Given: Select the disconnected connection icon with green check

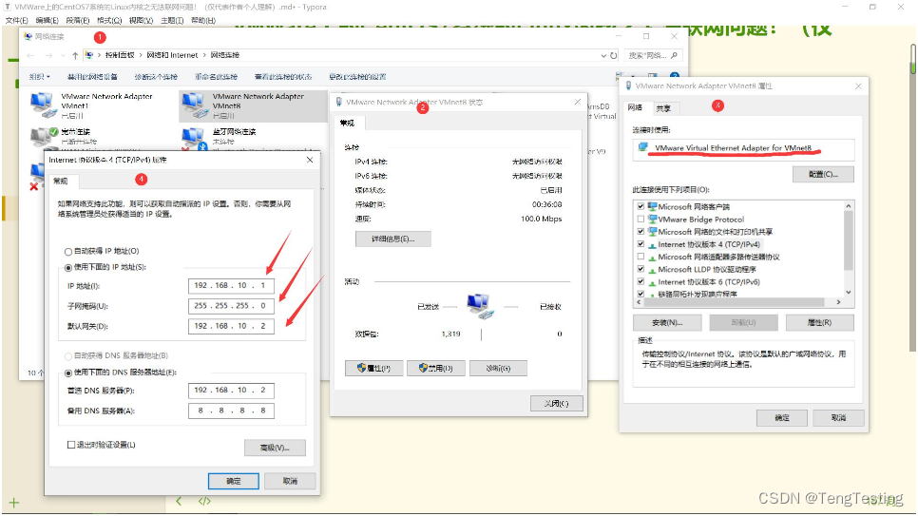Looking at the screenshot, I should coord(42,137).
